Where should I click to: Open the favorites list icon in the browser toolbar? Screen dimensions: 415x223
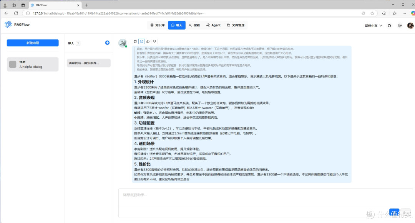394,13
